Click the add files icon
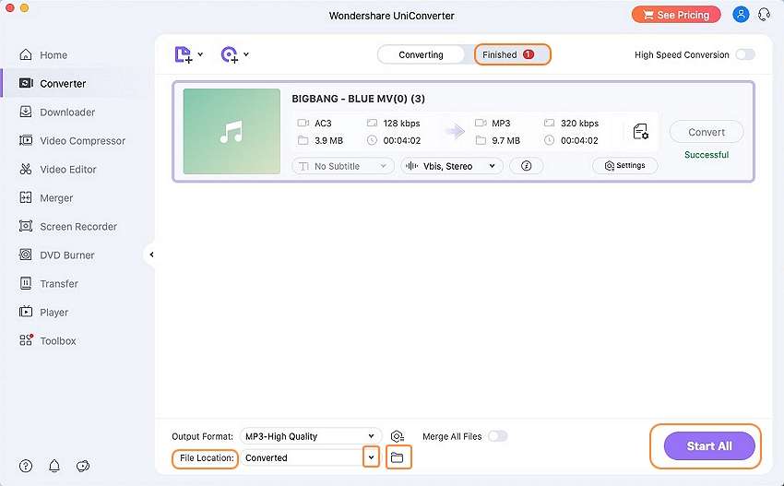Viewport: 784px width, 486px height. (183, 54)
